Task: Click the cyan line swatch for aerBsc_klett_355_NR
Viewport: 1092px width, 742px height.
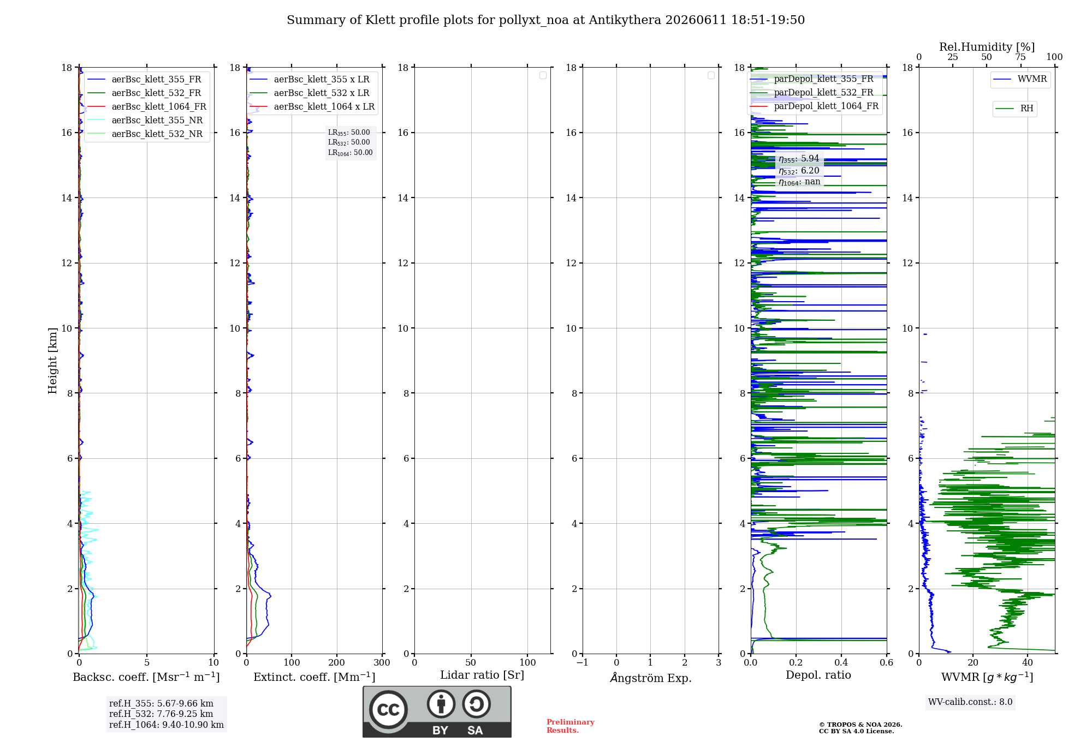Action: [96, 121]
